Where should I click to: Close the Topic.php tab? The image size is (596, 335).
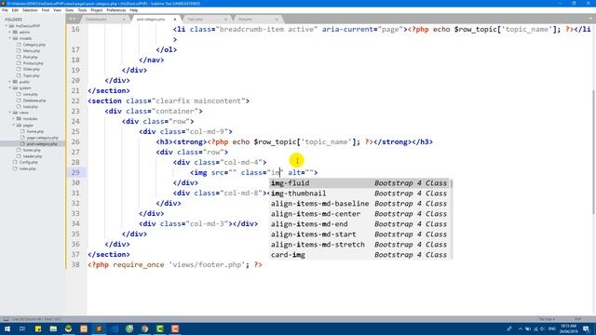coord(225,19)
